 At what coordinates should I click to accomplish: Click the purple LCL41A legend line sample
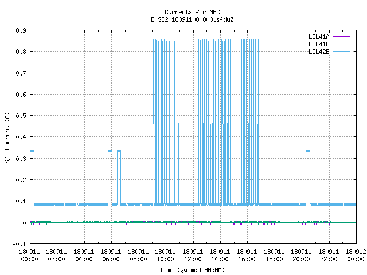pyautogui.click(x=341, y=37)
